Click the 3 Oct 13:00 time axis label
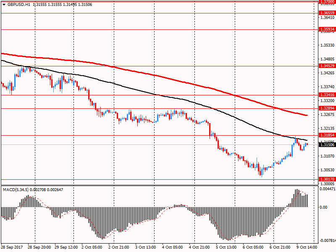 (145, 247)
